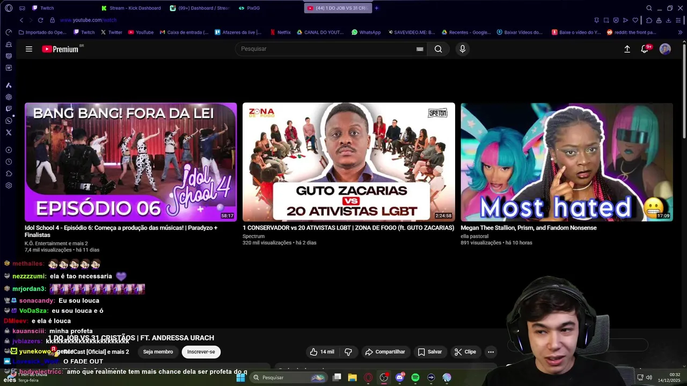Open the Opera menu logo
This screenshot has width=687, height=386.
pos(9,8)
